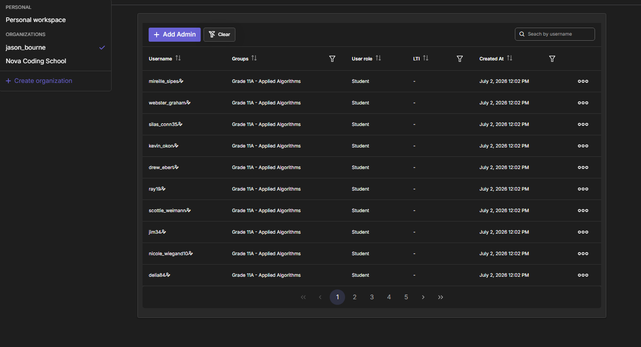Click the Add Admin button
The image size is (641, 347).
pyautogui.click(x=174, y=35)
